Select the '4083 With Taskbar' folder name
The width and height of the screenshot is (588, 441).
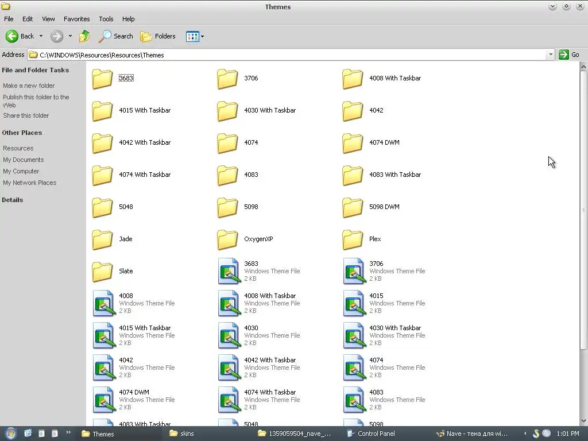click(395, 175)
